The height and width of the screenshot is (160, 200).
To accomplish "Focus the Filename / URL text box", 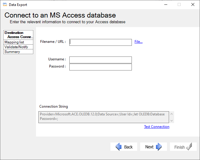I will point(101,42).
